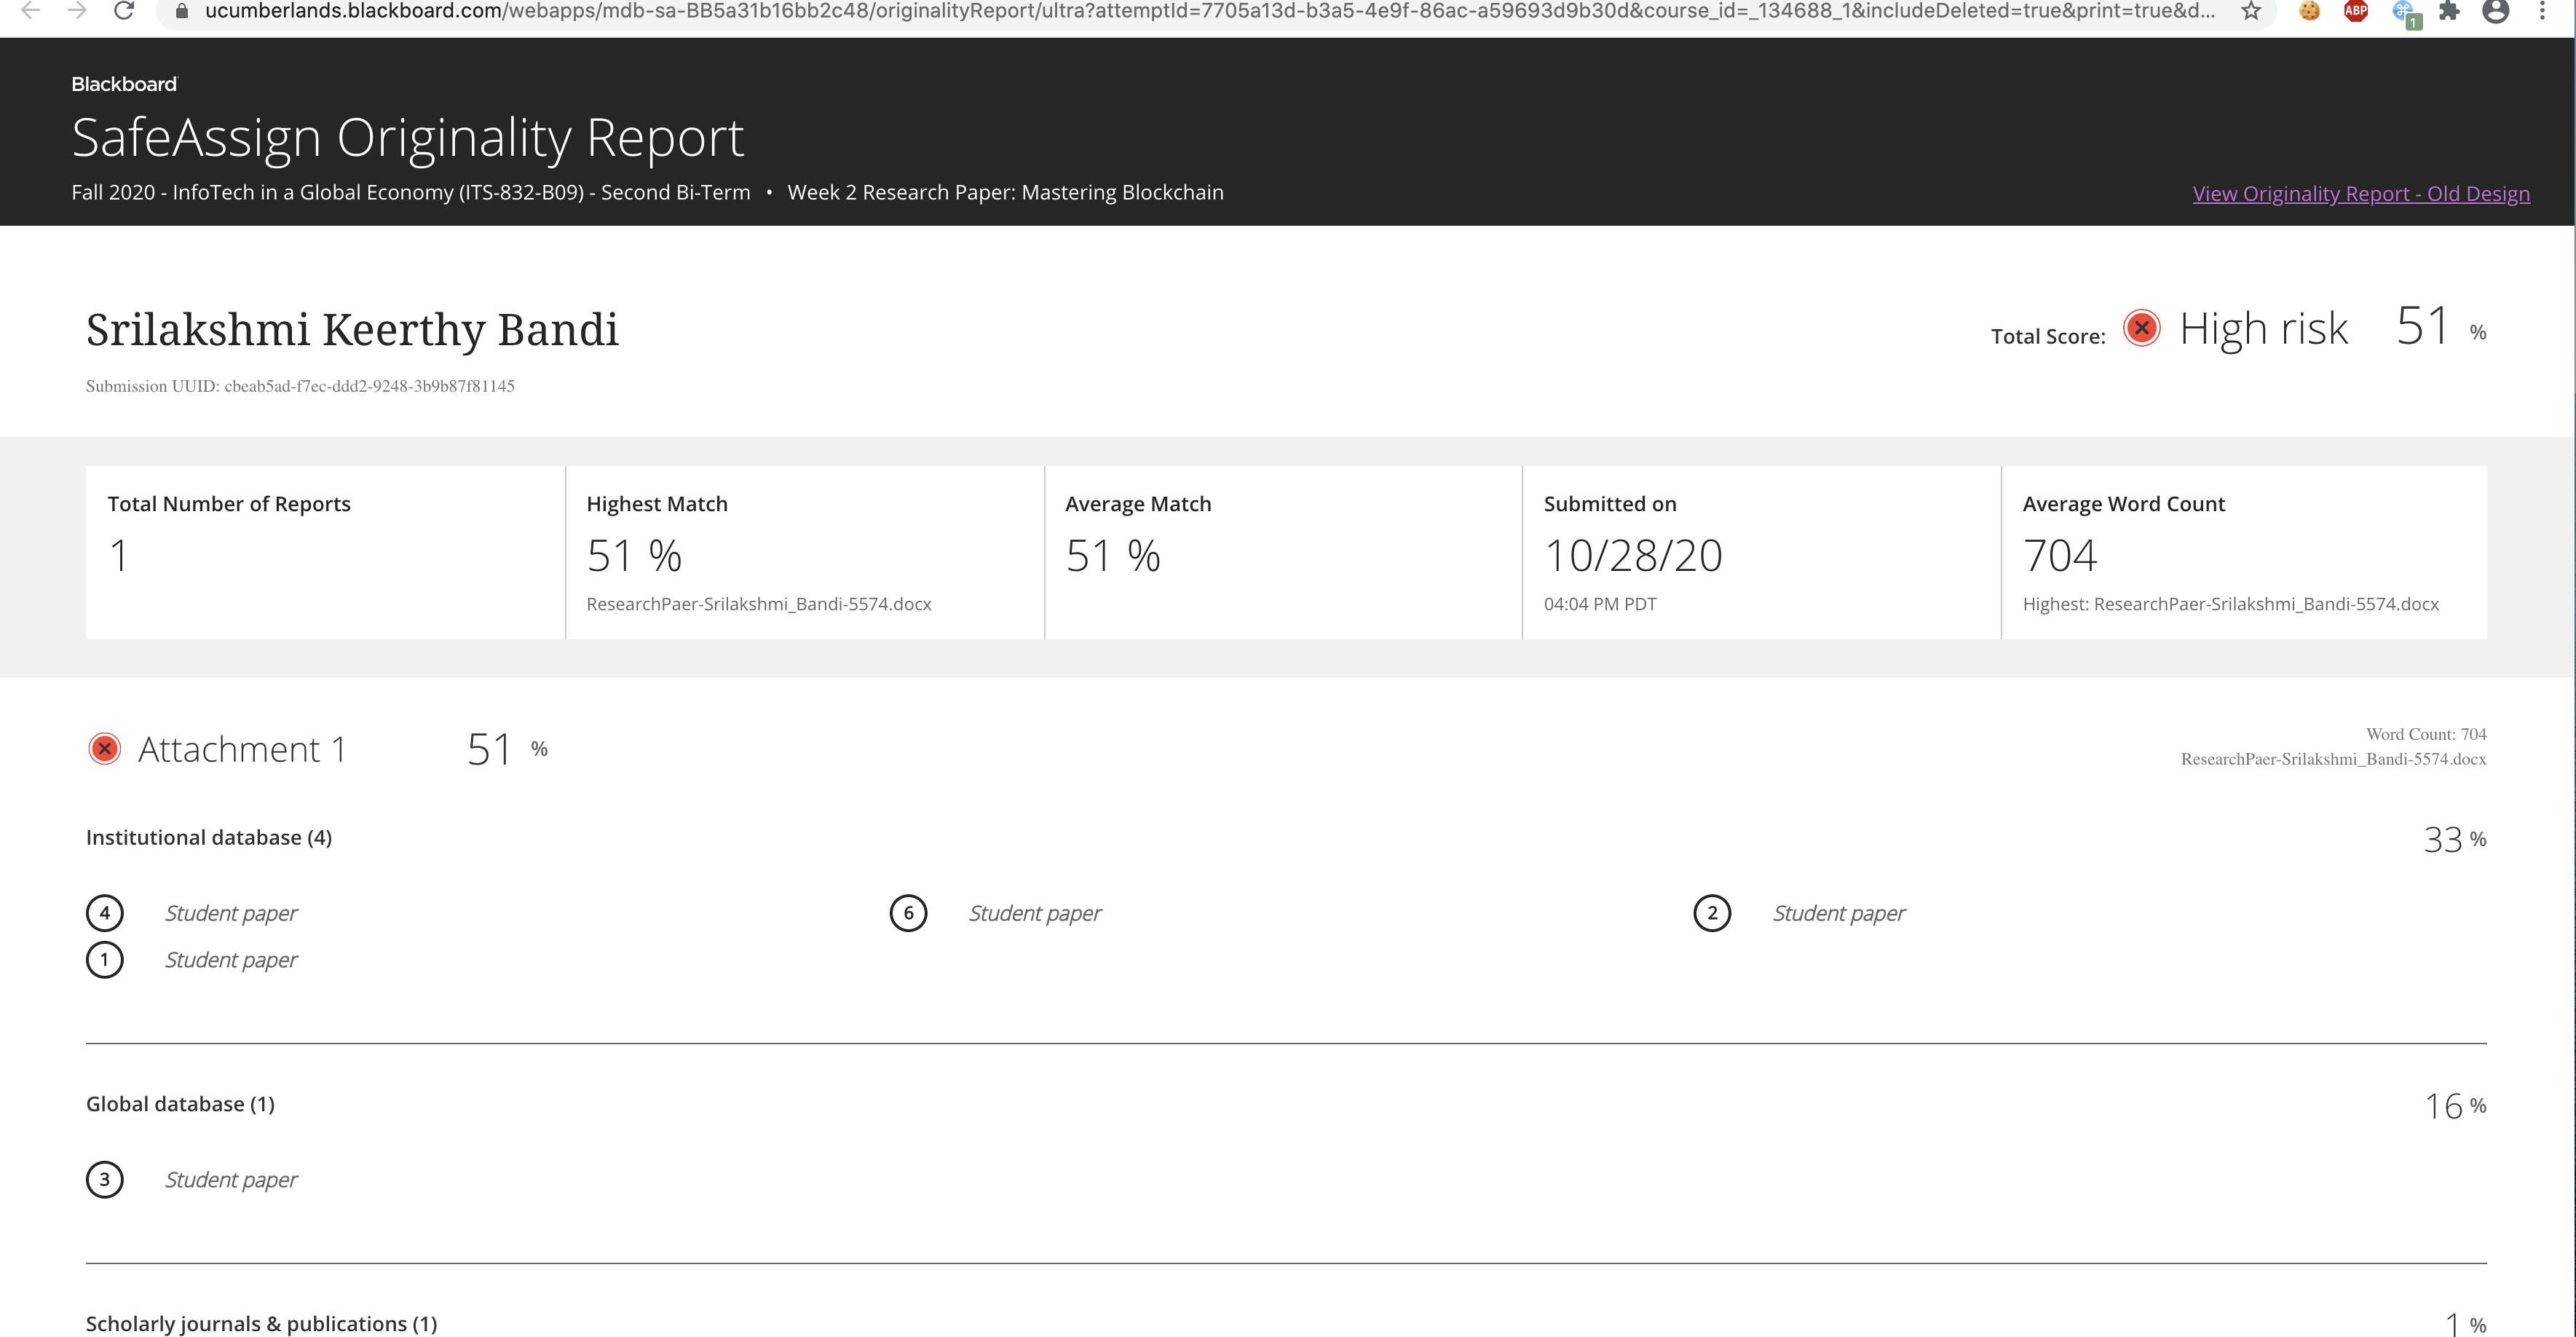Click the High risk status text
Screen dimensions: 2576x1337
click(x=2263, y=329)
